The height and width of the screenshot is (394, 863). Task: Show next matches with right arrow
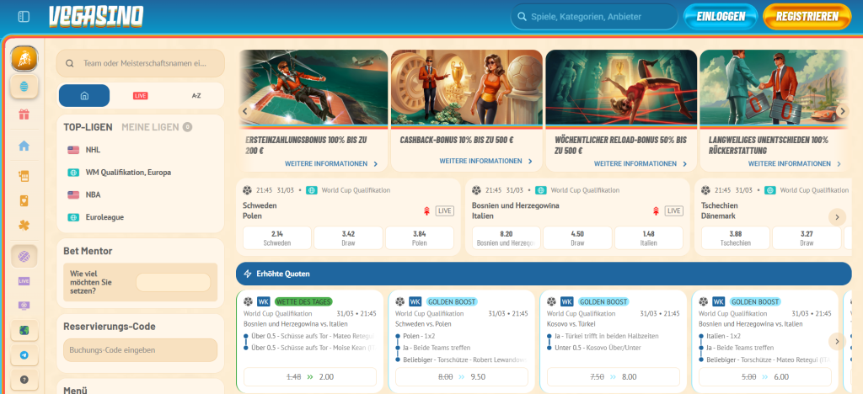pyautogui.click(x=836, y=217)
